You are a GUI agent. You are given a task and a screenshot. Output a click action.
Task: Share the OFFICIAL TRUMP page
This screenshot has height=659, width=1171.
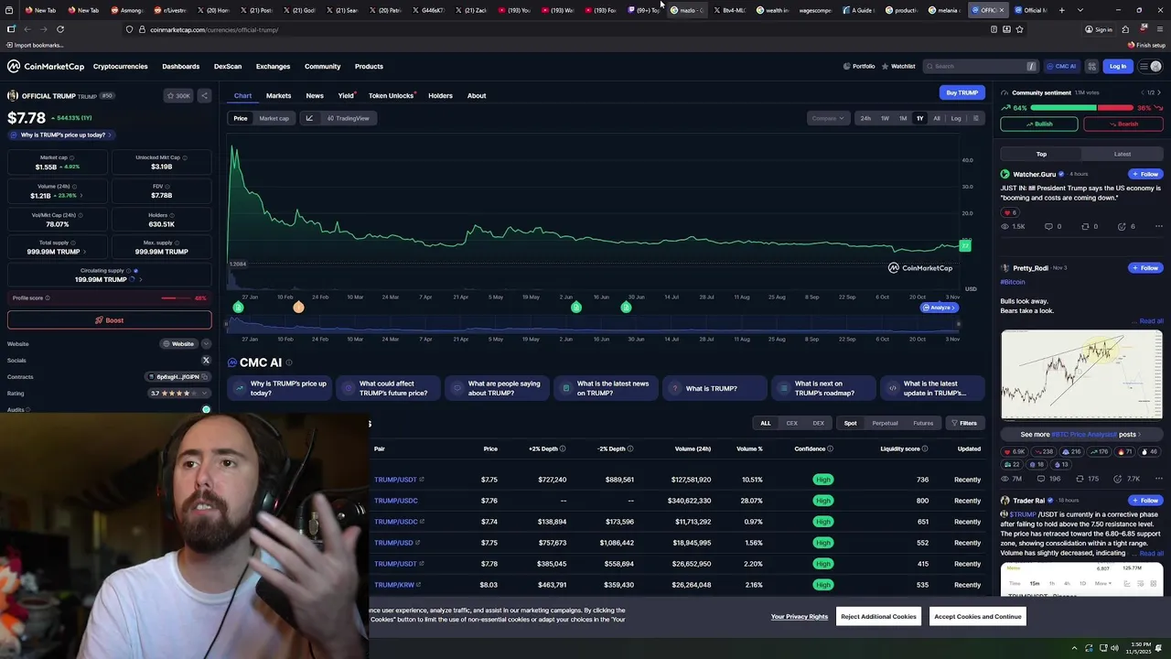(x=205, y=95)
